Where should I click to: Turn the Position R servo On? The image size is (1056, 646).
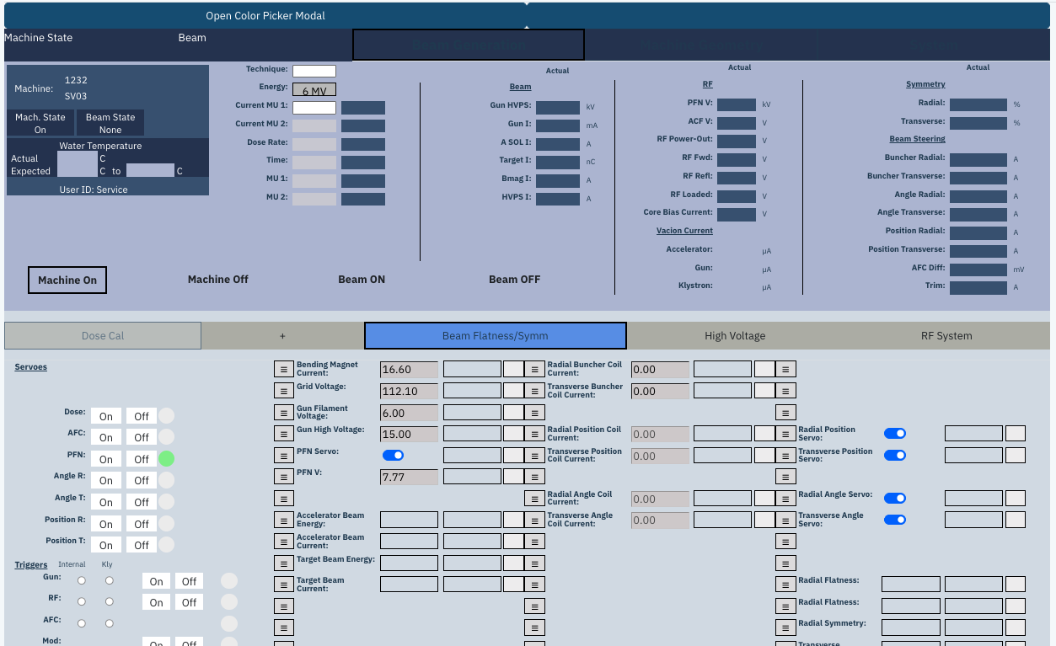tap(106, 524)
